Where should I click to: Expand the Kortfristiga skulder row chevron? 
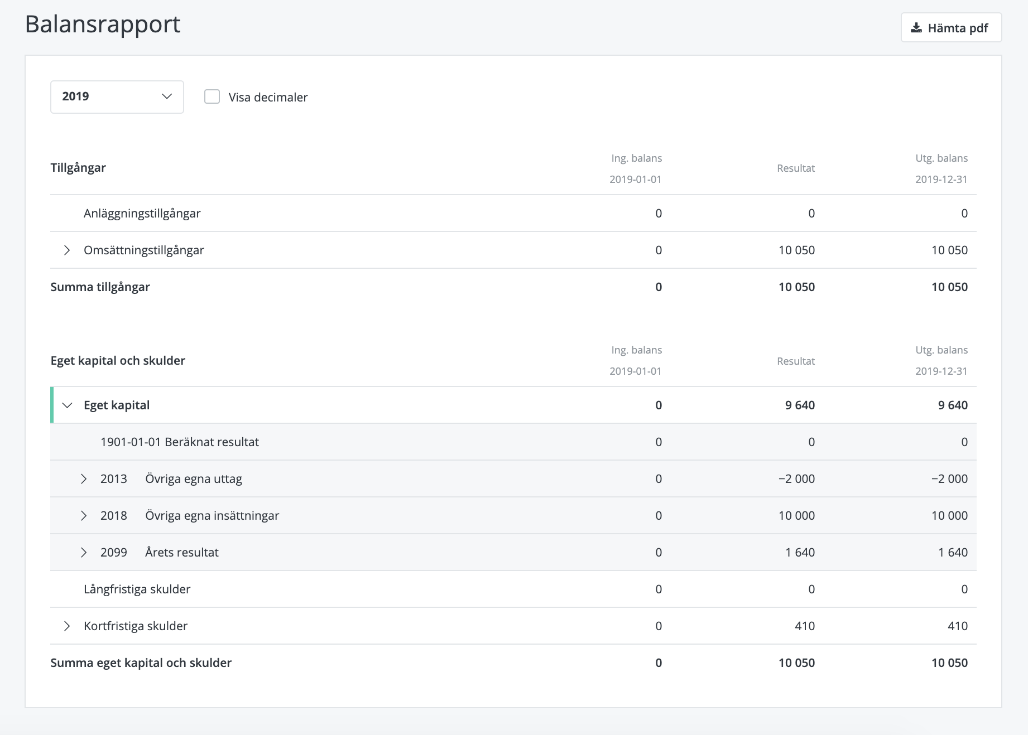tap(67, 626)
